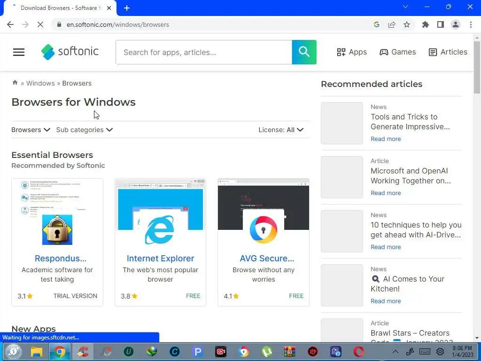Viewport: 481px width, 361px height.
Task: Click the Internet Explorer 'e' logo
Action: 160,229
